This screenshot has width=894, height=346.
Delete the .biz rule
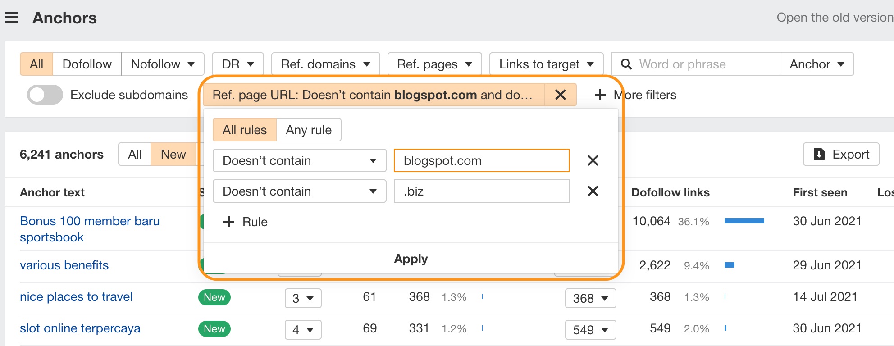[x=593, y=191]
